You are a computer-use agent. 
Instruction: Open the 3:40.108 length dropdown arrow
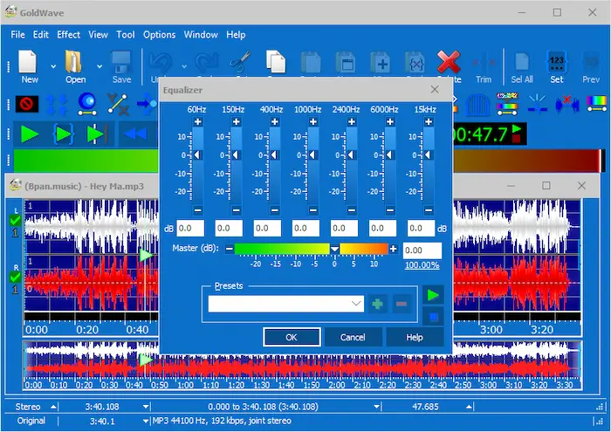pos(146,407)
